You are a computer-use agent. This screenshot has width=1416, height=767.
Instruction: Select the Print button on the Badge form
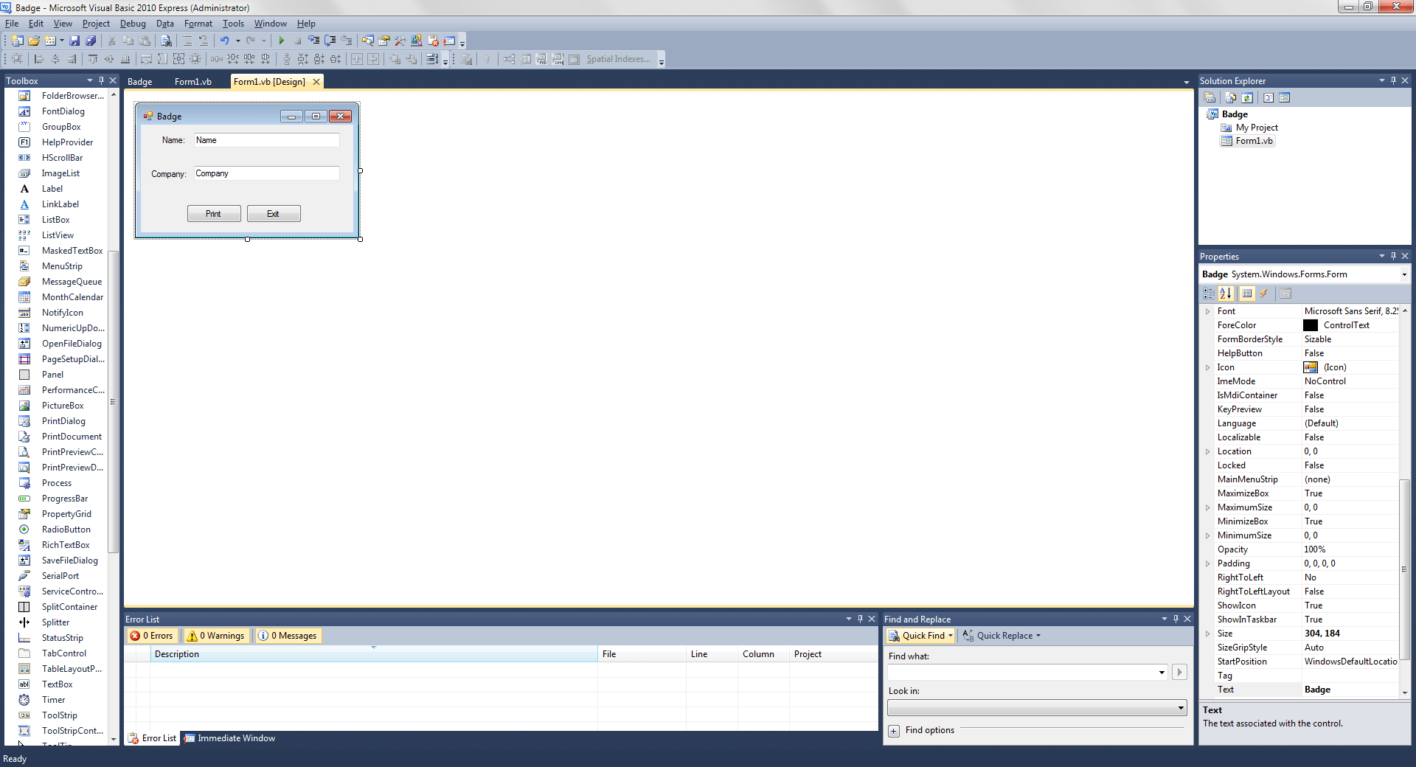213,213
